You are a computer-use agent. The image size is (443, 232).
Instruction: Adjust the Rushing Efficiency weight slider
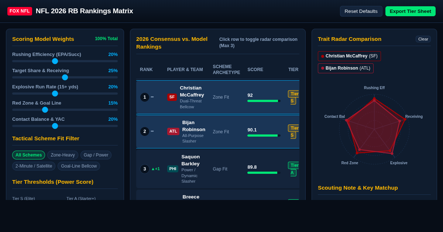[x=65, y=61]
